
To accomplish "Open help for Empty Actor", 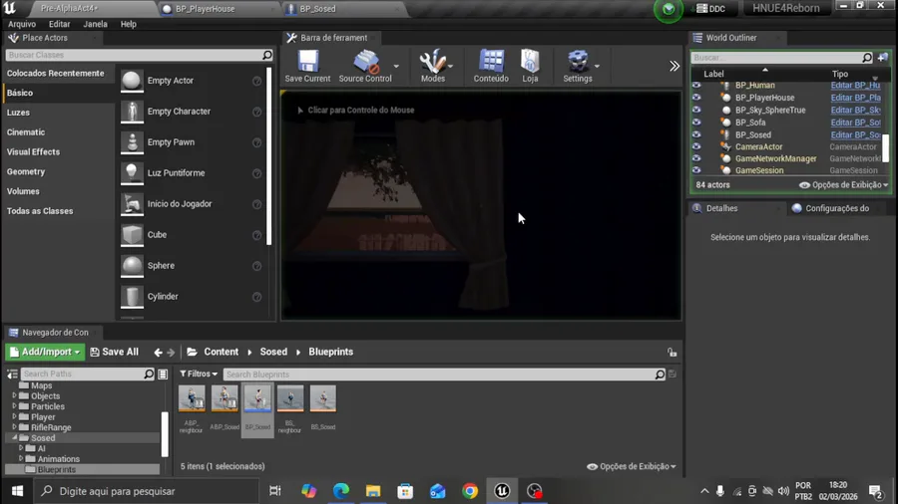I will click(256, 81).
